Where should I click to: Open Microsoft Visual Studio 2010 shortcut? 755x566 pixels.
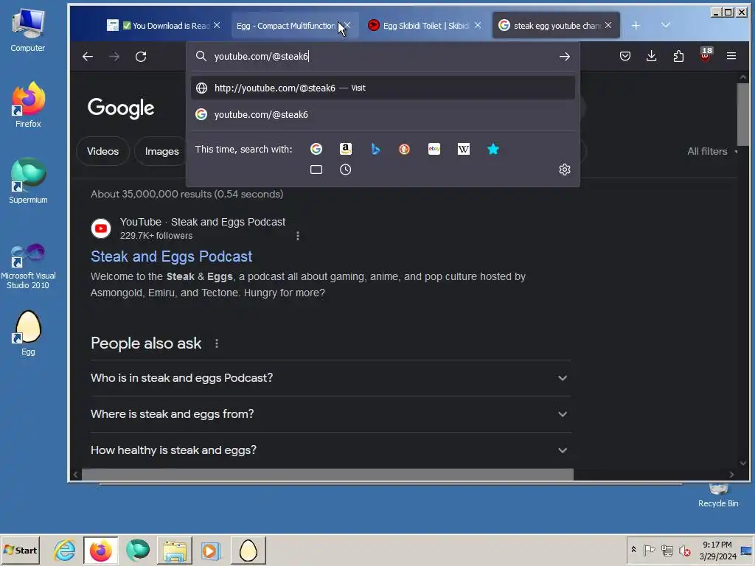[x=28, y=266]
